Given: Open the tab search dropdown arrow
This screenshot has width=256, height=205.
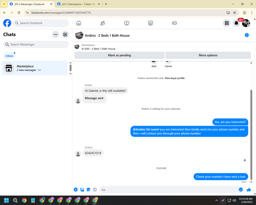Looking at the screenshot, I should tap(4, 4).
